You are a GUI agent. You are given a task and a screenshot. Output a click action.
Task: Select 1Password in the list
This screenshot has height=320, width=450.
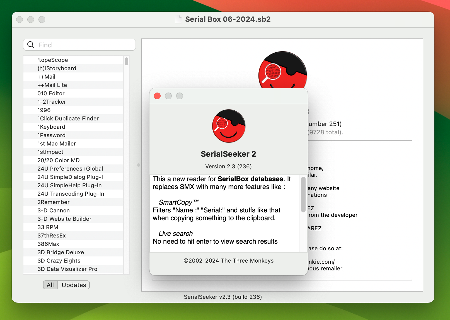[x=73, y=135]
